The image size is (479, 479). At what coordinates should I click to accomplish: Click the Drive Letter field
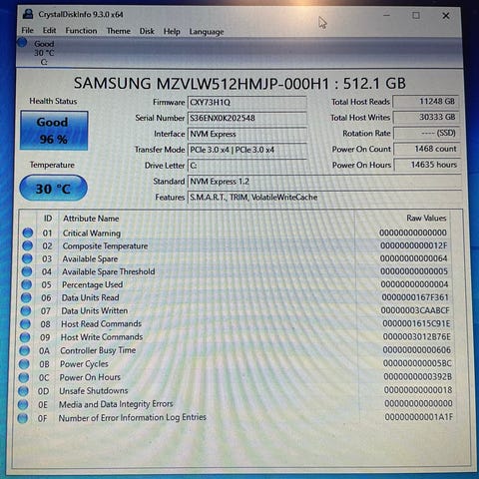point(247,166)
